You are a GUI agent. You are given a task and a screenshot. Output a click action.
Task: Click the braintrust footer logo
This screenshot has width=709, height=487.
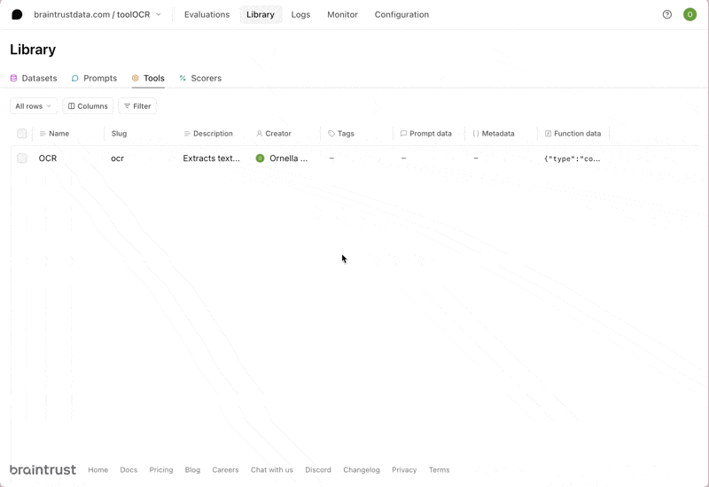pos(43,469)
